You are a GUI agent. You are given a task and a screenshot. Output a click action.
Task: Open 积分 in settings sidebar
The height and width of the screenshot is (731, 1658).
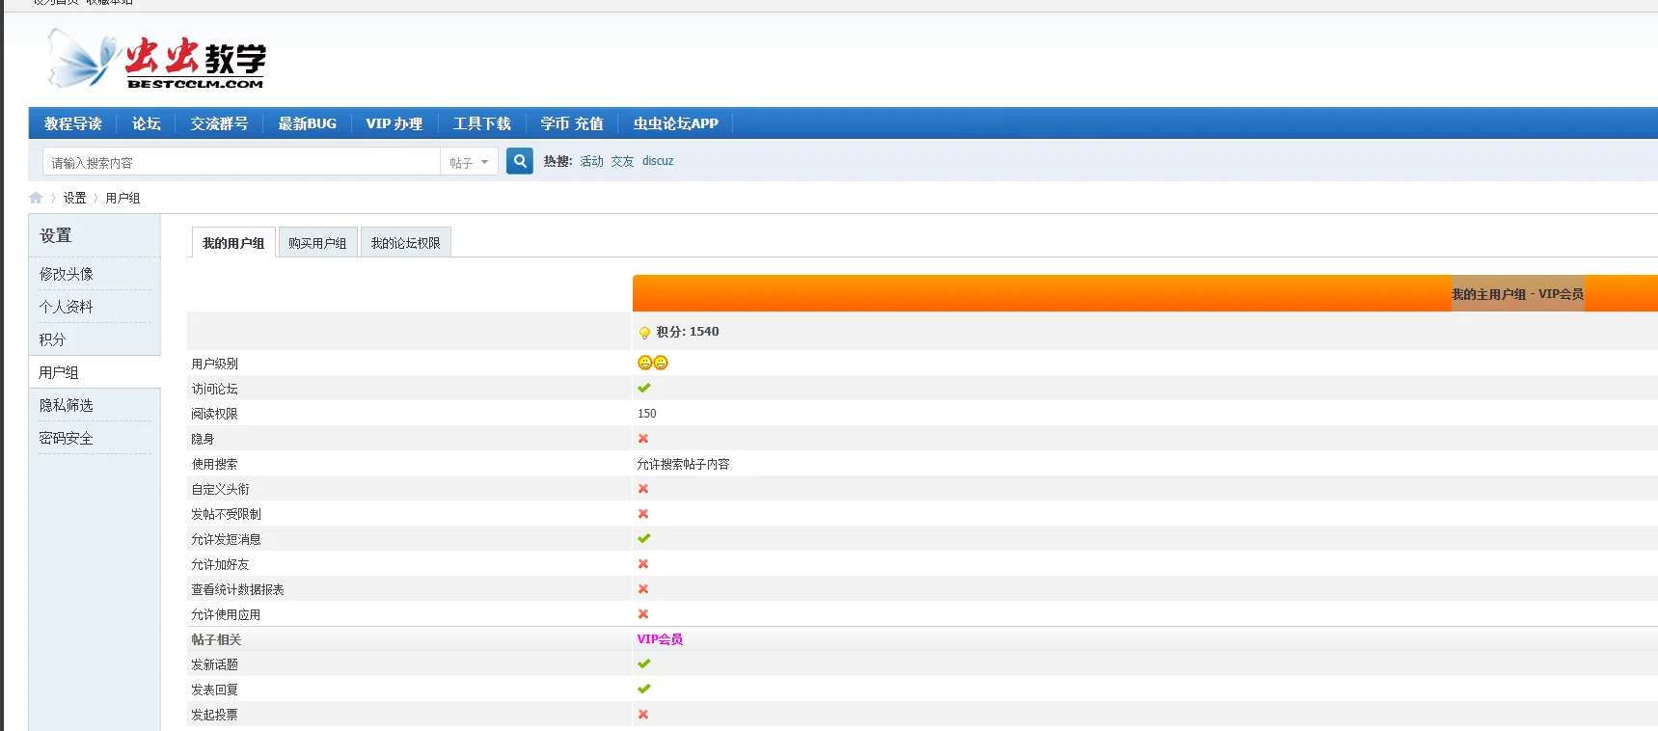click(52, 339)
